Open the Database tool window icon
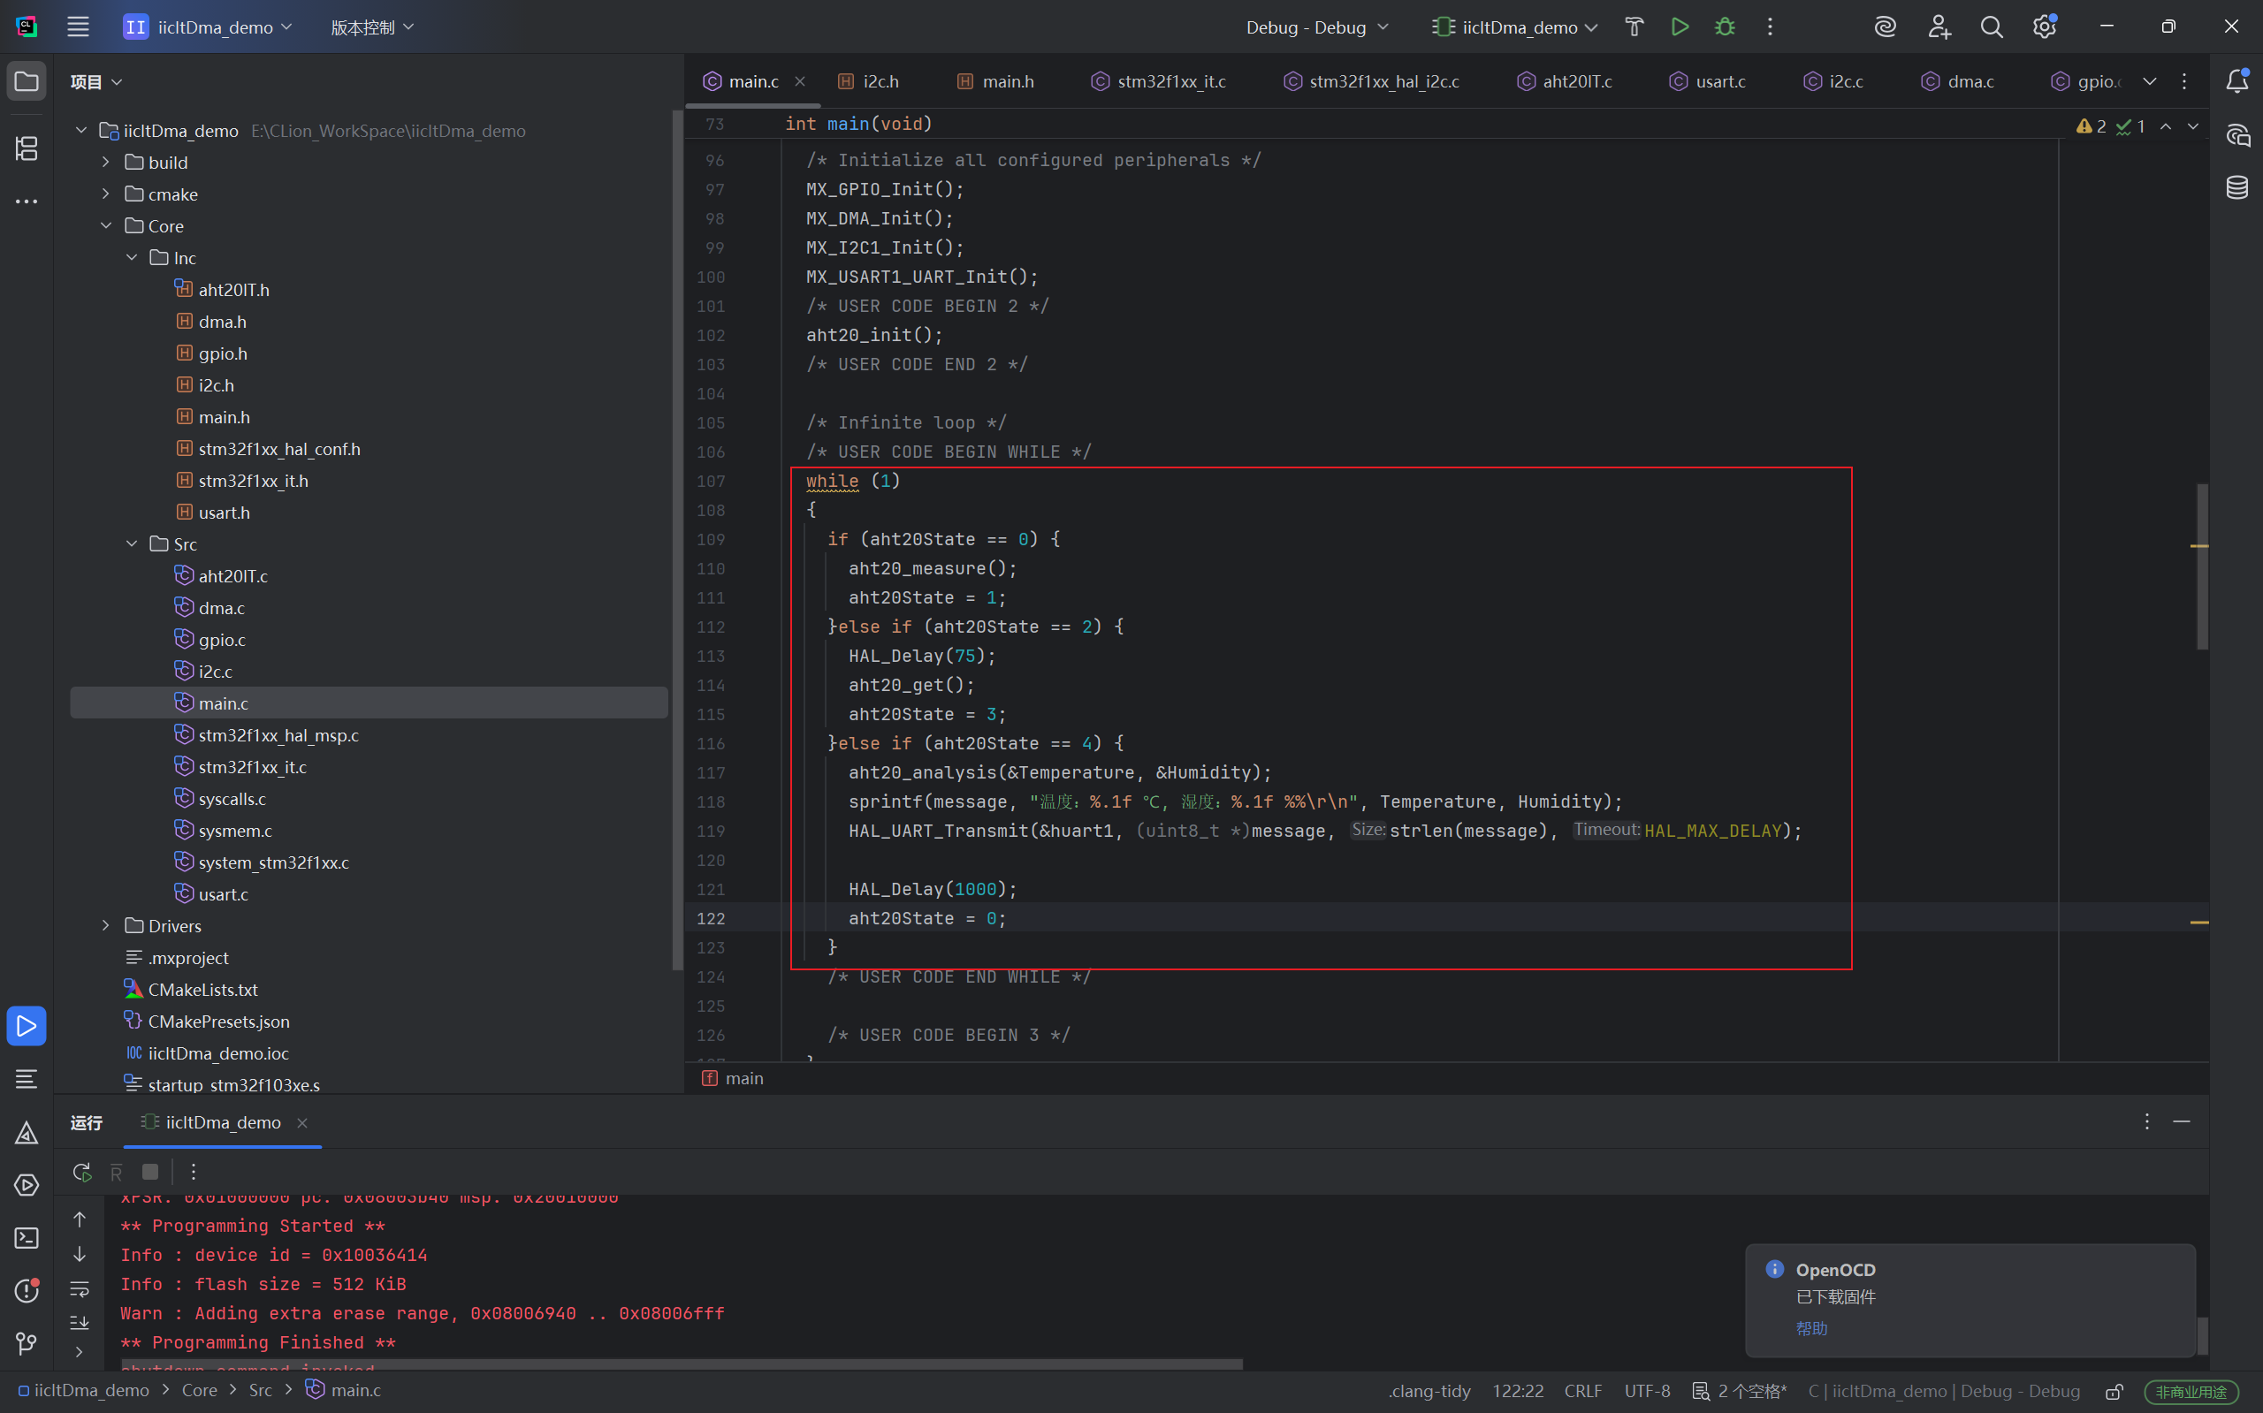Viewport: 2263px width, 1413px height. coord(2236,188)
